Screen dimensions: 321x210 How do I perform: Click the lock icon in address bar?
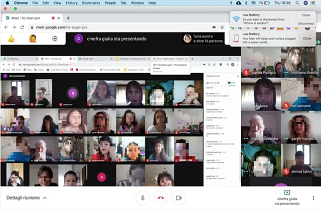click(32, 27)
